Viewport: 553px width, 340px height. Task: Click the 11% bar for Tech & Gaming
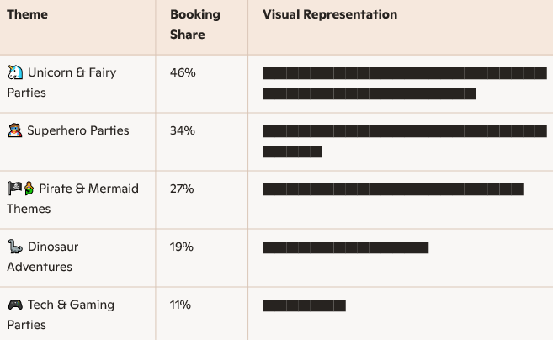(x=304, y=305)
